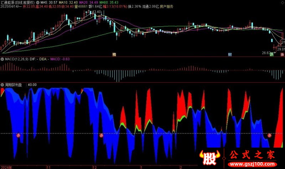This screenshot has height=169, width=285.
Task: Click the MACD(12,26,9) indicator name
Action: point(17,59)
